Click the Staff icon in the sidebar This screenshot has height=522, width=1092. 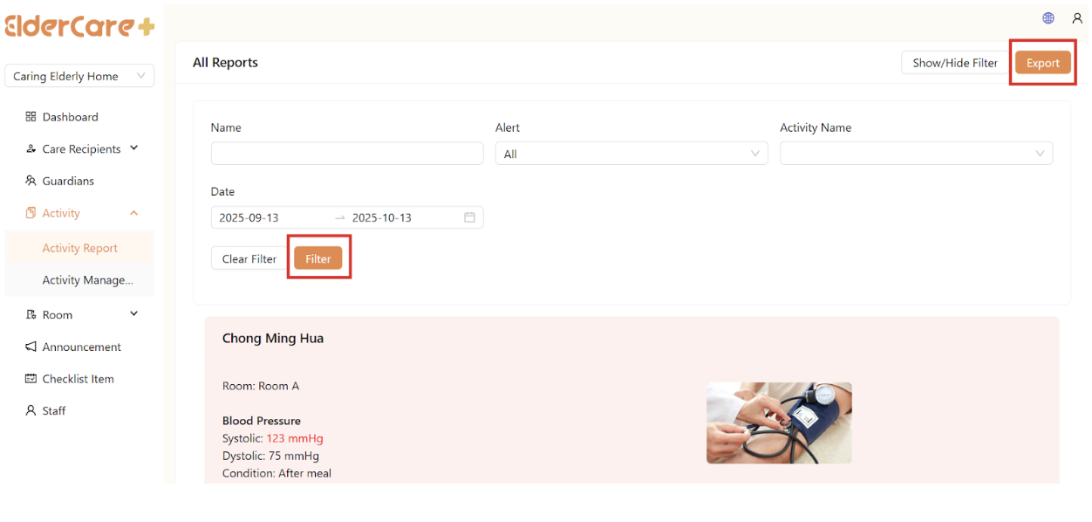[29, 410]
